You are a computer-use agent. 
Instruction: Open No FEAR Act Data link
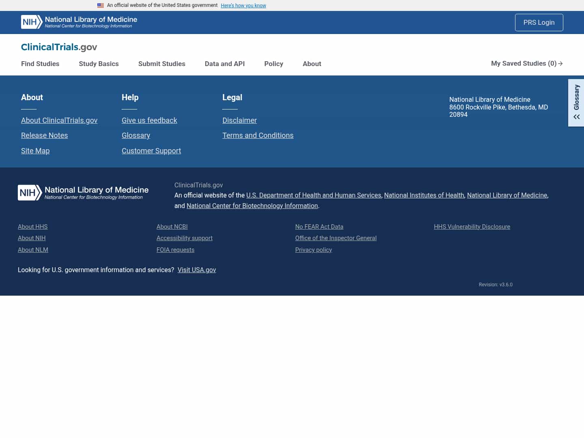319,227
